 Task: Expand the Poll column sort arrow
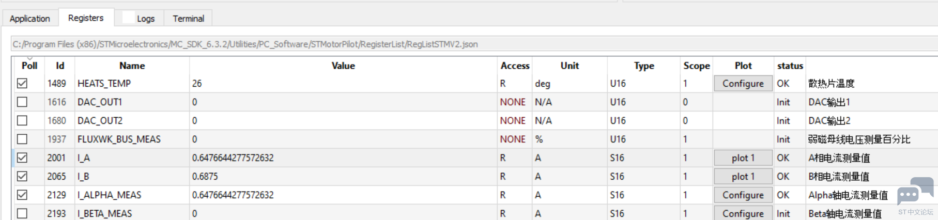(29, 58)
